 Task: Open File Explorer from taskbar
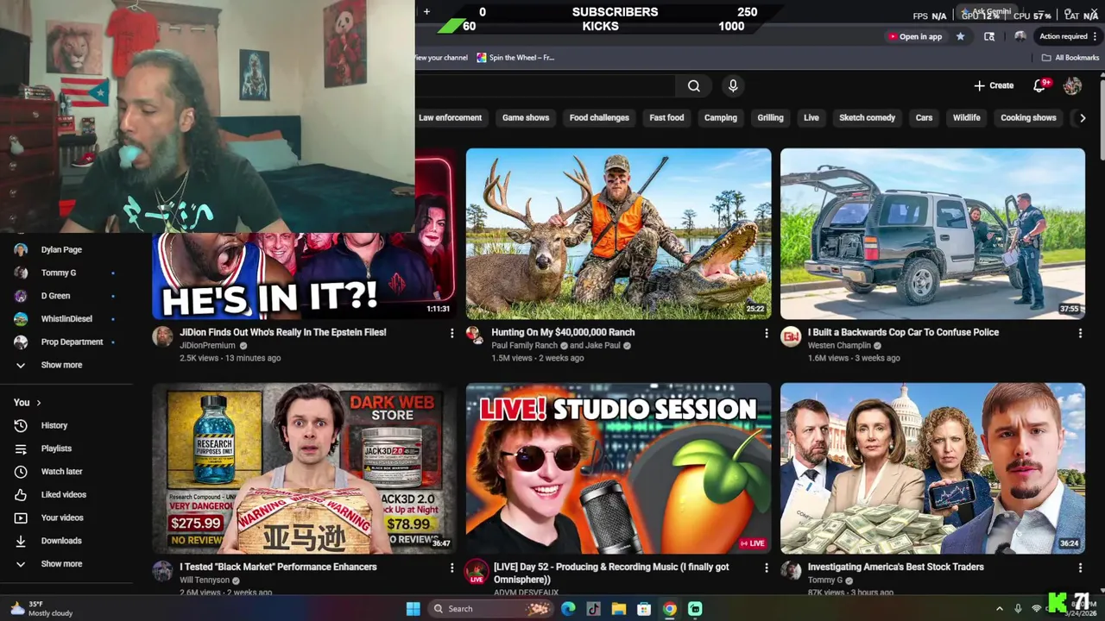point(619,609)
